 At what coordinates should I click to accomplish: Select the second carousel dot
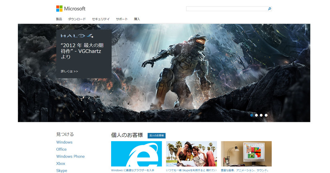[x=256, y=115]
